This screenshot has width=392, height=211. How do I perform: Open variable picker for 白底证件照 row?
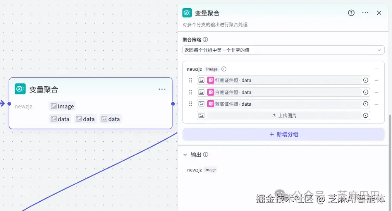click(366, 92)
